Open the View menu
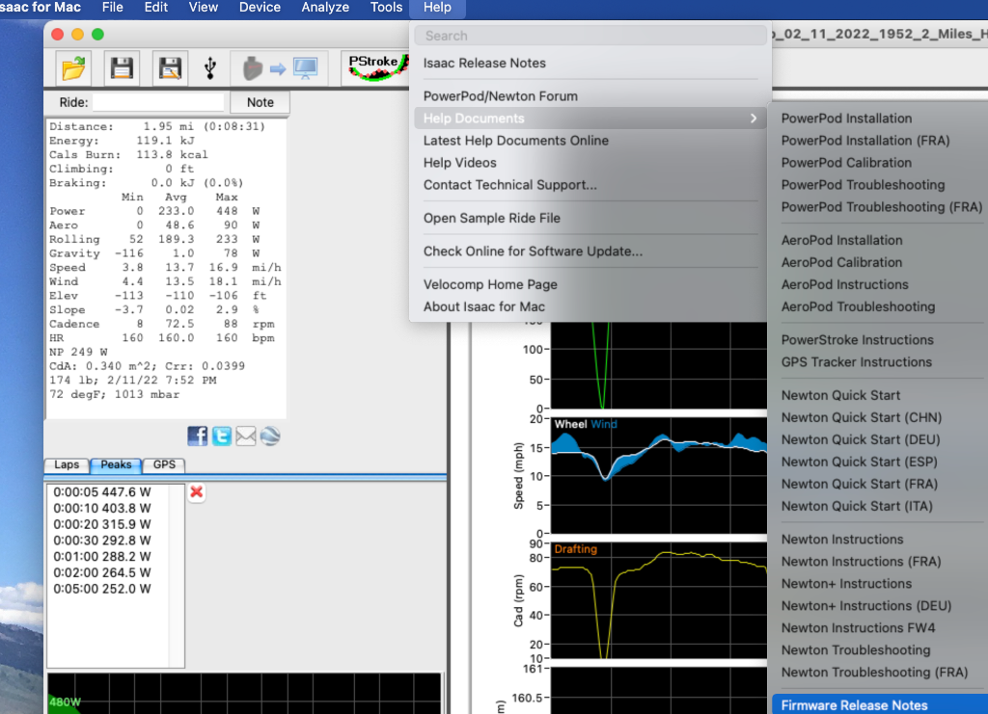988x714 pixels. tap(203, 8)
